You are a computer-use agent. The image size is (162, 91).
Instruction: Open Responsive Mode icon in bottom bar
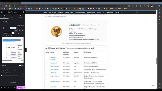point(11,88)
